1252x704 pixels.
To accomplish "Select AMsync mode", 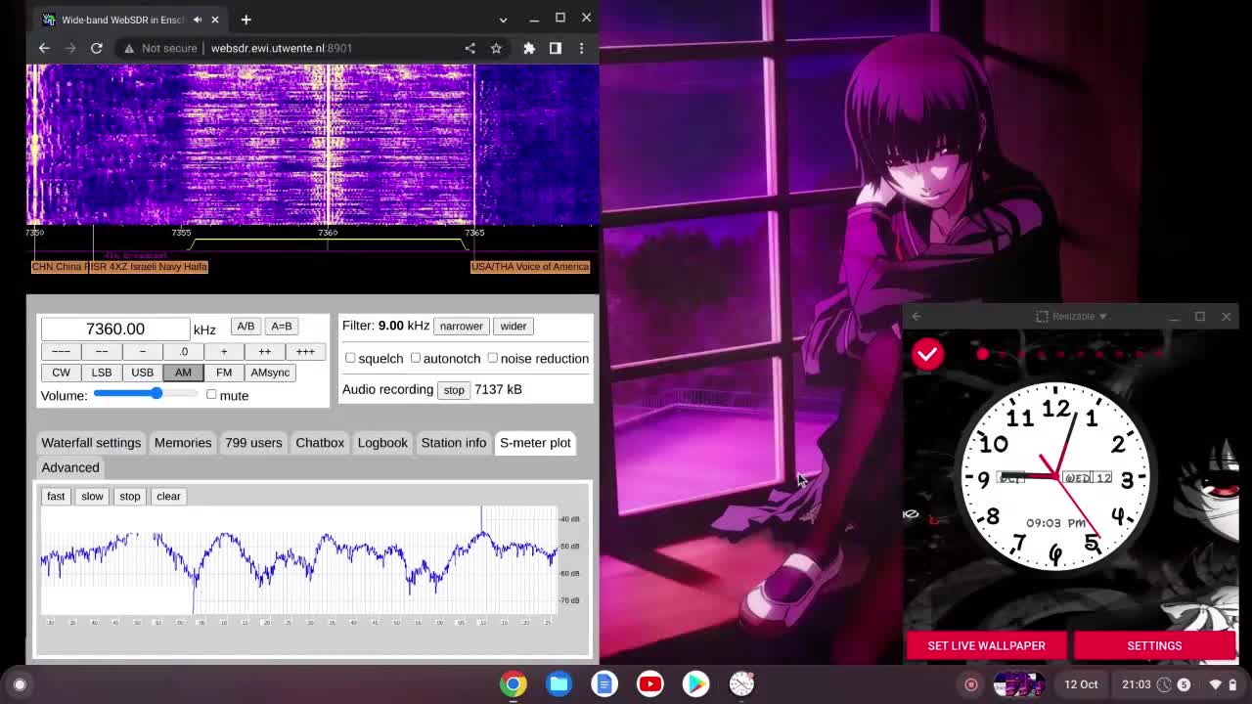I will (x=270, y=373).
